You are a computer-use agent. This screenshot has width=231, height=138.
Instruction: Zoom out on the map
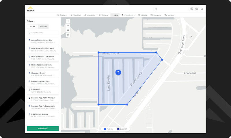pos(68,26)
